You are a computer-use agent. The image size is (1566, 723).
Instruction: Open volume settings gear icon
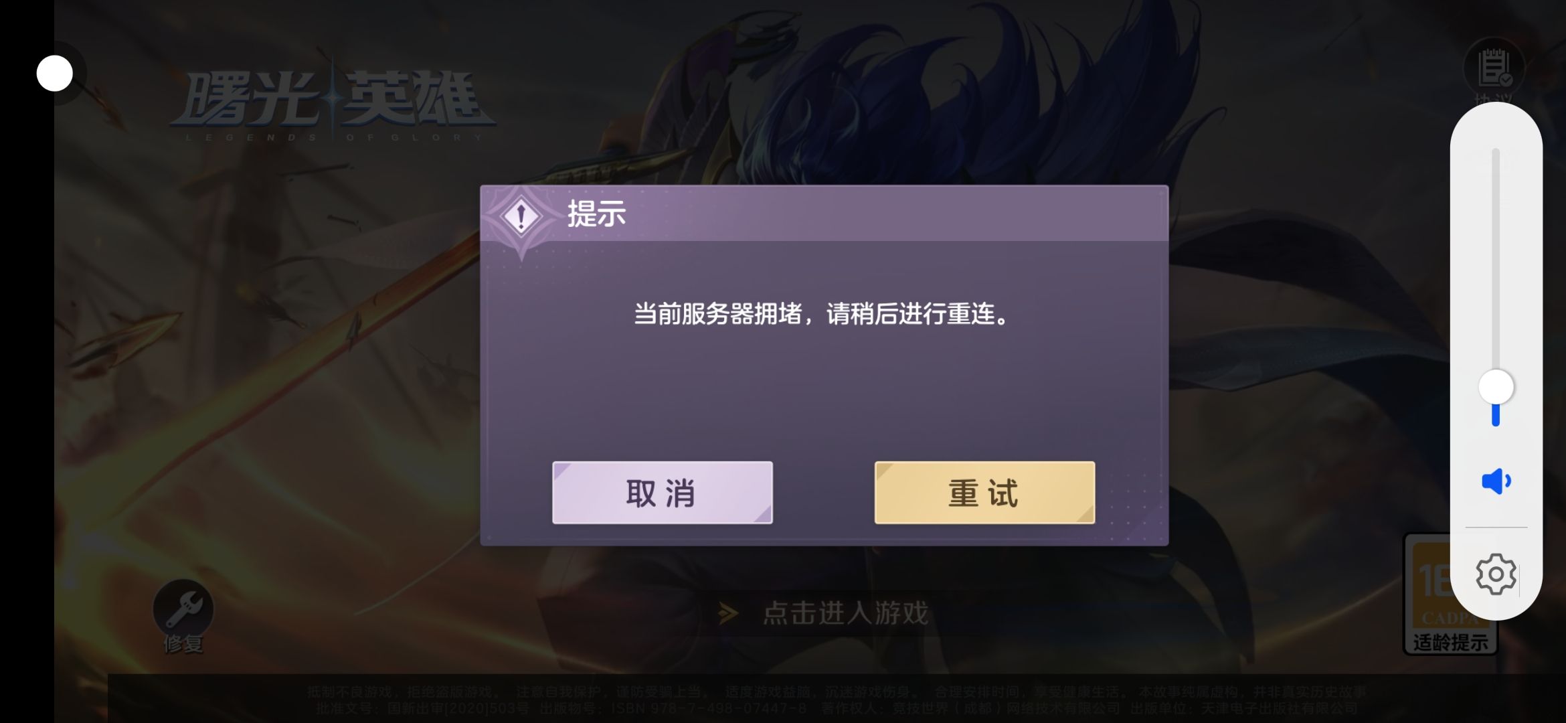pyautogui.click(x=1496, y=574)
